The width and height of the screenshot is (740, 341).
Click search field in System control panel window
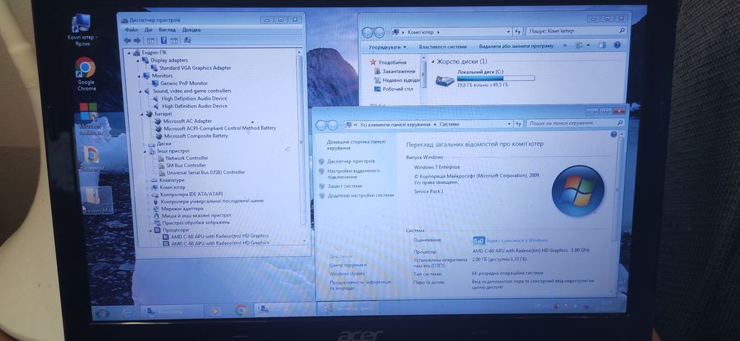[x=576, y=123]
